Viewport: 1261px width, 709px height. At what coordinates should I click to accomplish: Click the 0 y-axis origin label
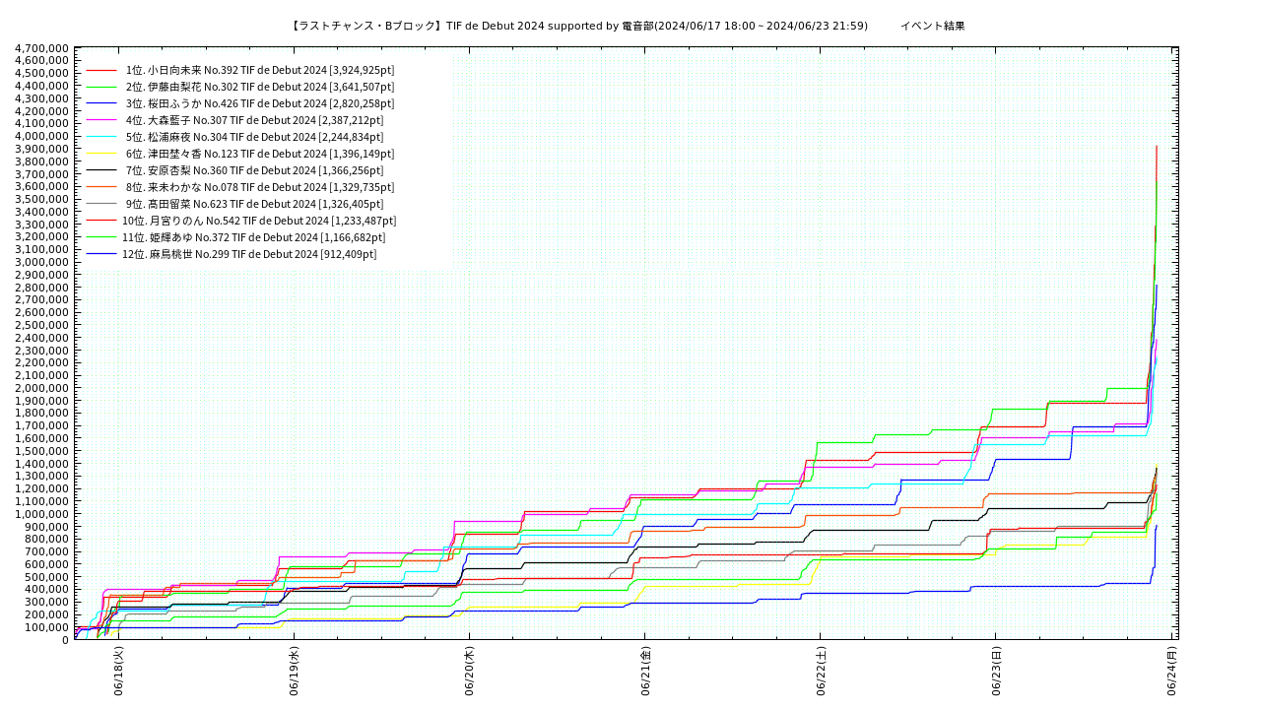tap(66, 641)
